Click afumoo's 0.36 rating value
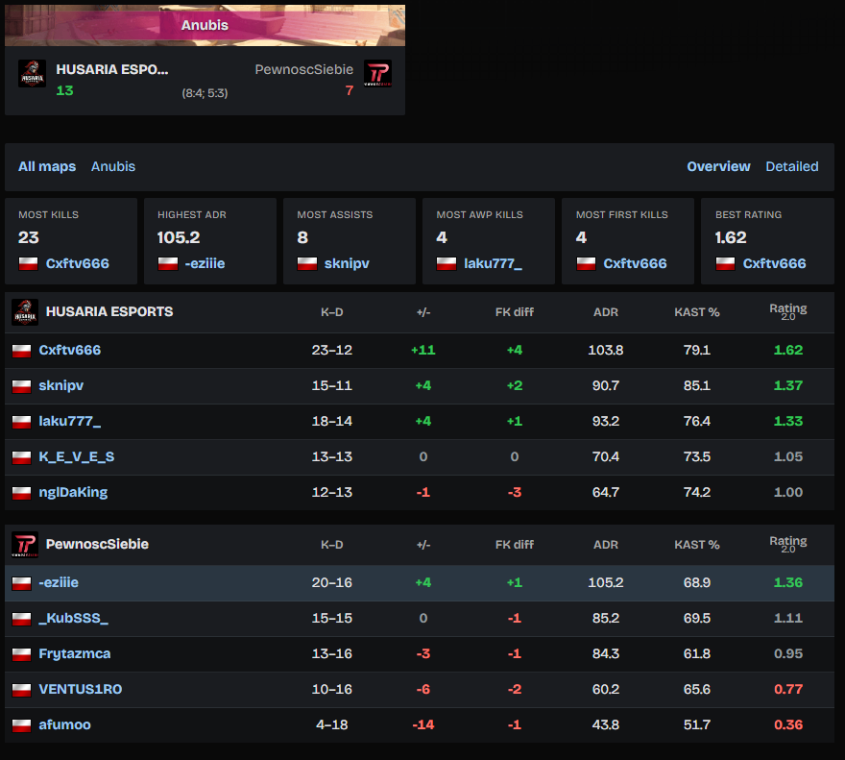The image size is (845, 760). click(x=788, y=725)
